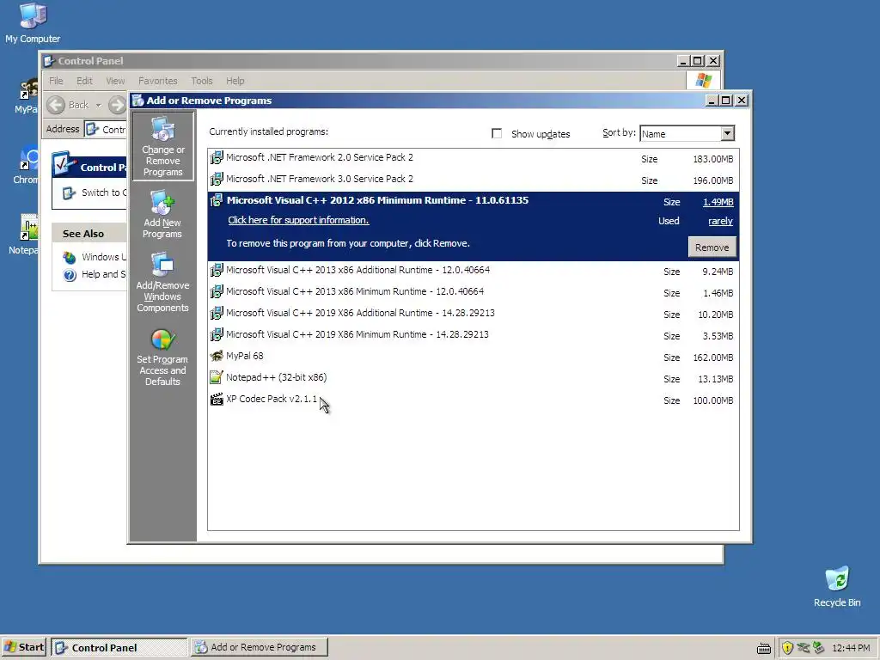Open the Tools menu in Control Panel
The height and width of the screenshot is (660, 880).
[x=201, y=81]
